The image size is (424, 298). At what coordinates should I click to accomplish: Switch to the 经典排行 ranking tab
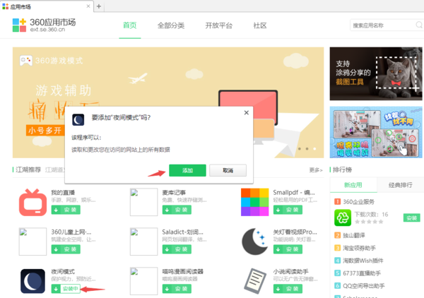pos(400,185)
